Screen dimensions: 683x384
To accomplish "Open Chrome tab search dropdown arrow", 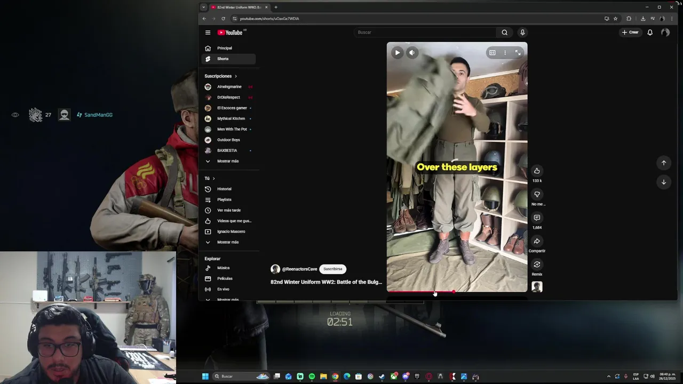I will coord(203,7).
